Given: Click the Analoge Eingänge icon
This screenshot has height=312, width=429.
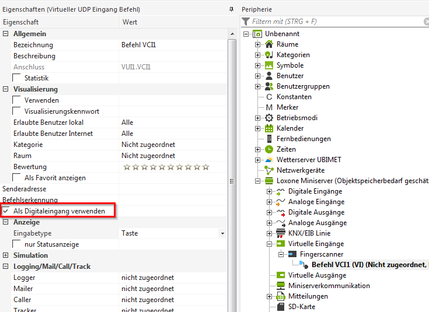Looking at the screenshot, I should (281, 202).
